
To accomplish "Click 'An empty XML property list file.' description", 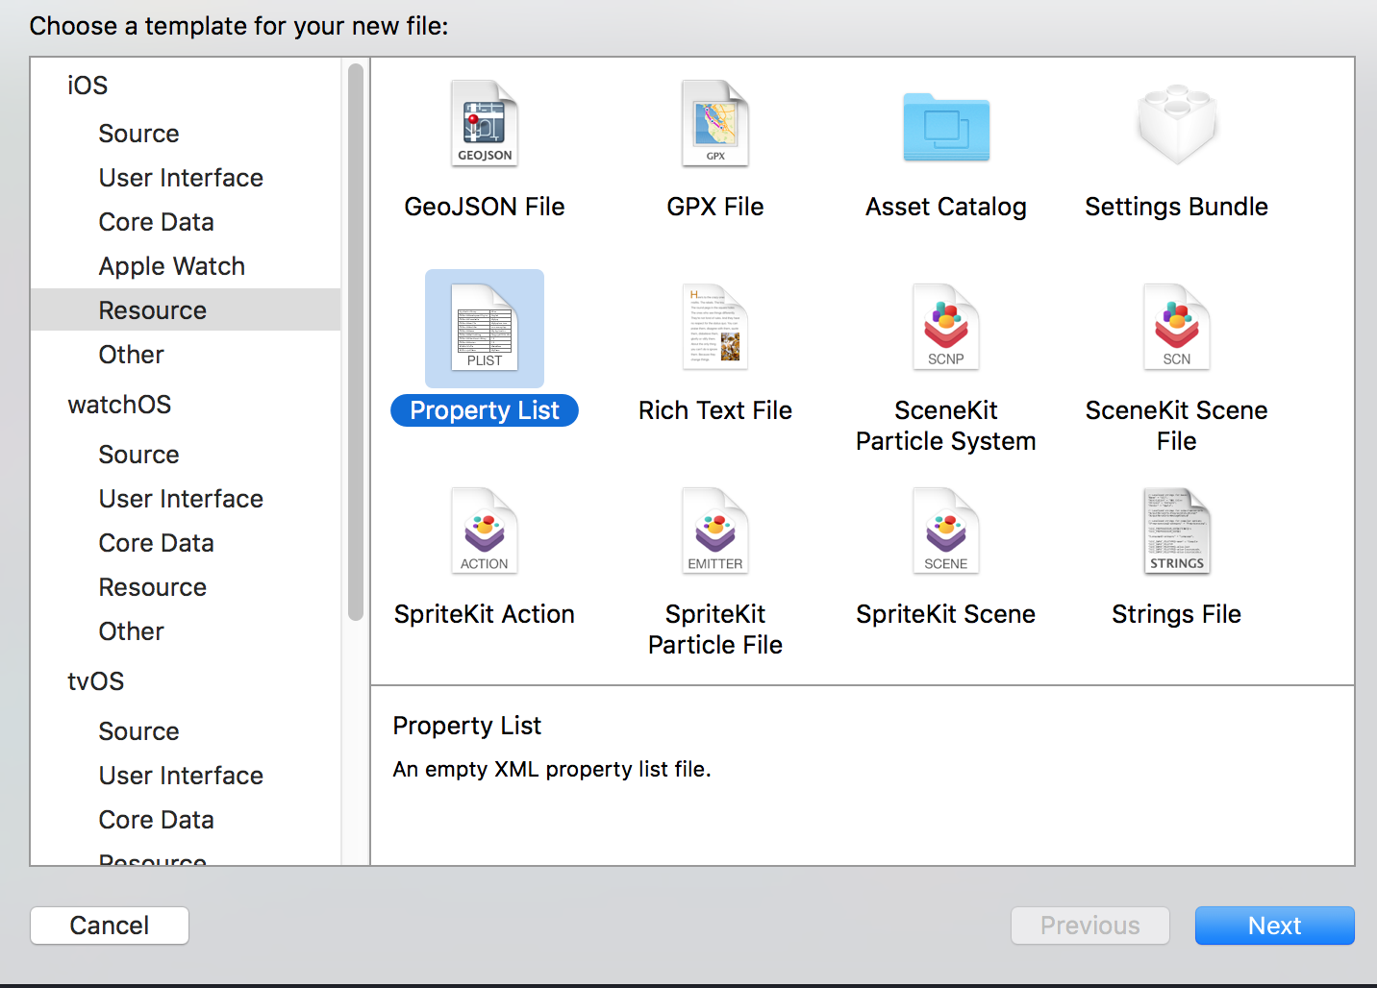I will 552,769.
